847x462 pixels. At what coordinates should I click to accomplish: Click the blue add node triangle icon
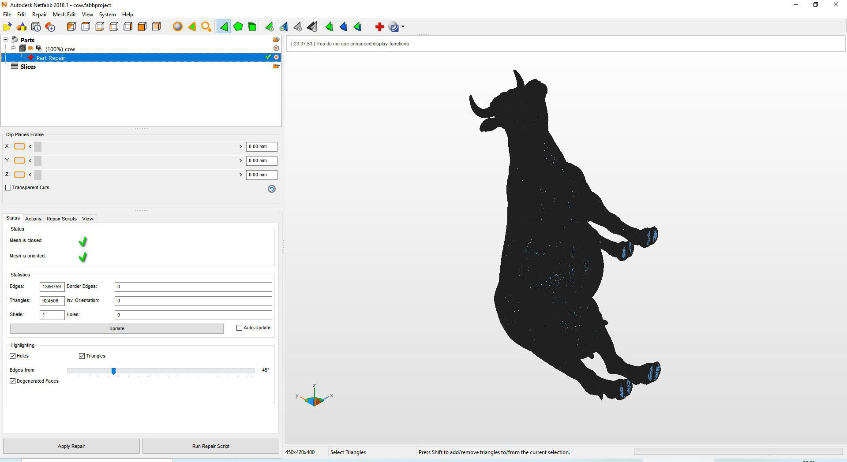click(284, 27)
